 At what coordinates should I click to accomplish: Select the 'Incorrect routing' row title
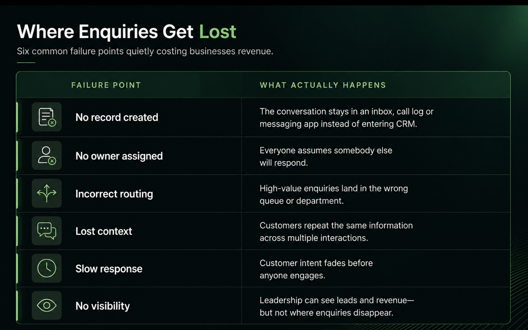point(114,194)
